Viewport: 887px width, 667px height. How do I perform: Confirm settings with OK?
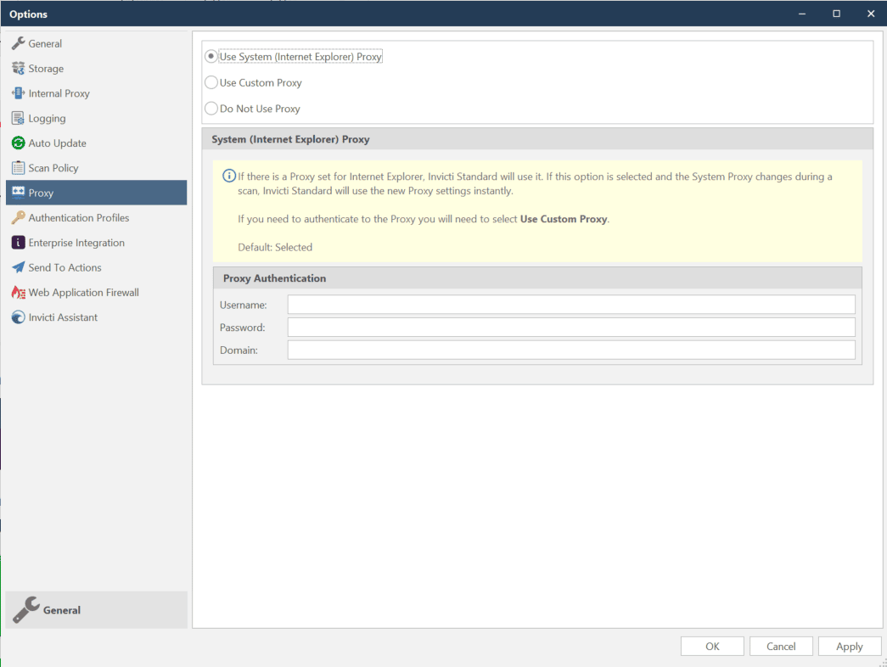pyautogui.click(x=712, y=646)
